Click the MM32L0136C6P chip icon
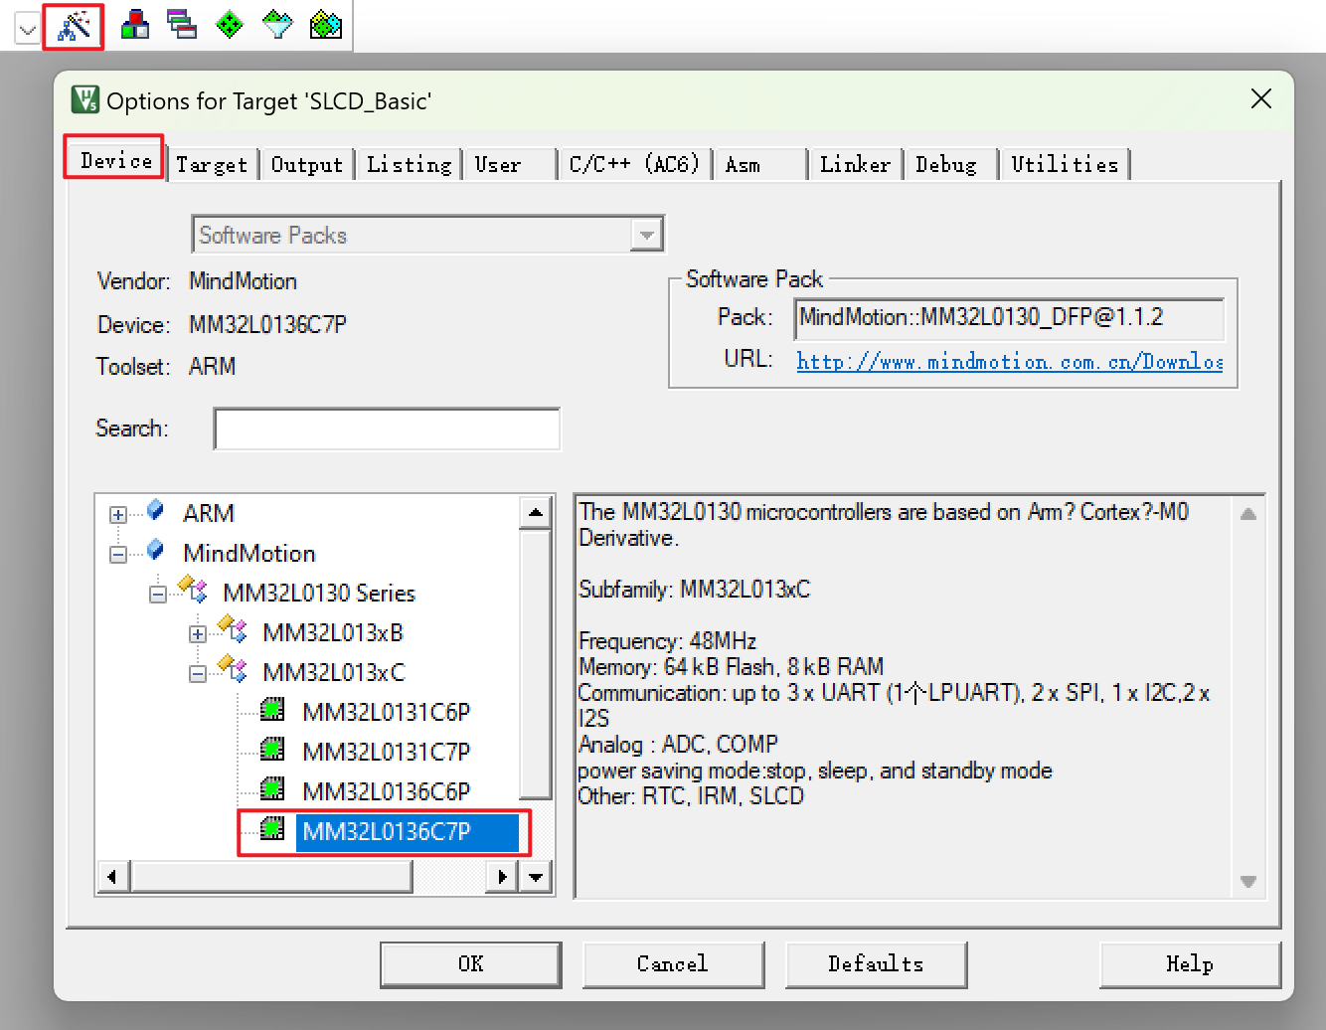1326x1030 pixels. tap(272, 789)
